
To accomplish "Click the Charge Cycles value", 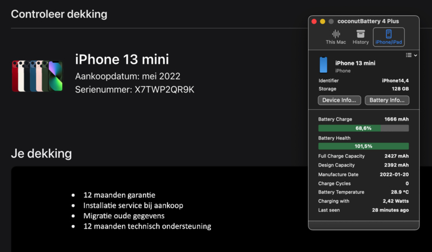I will [x=407, y=183].
